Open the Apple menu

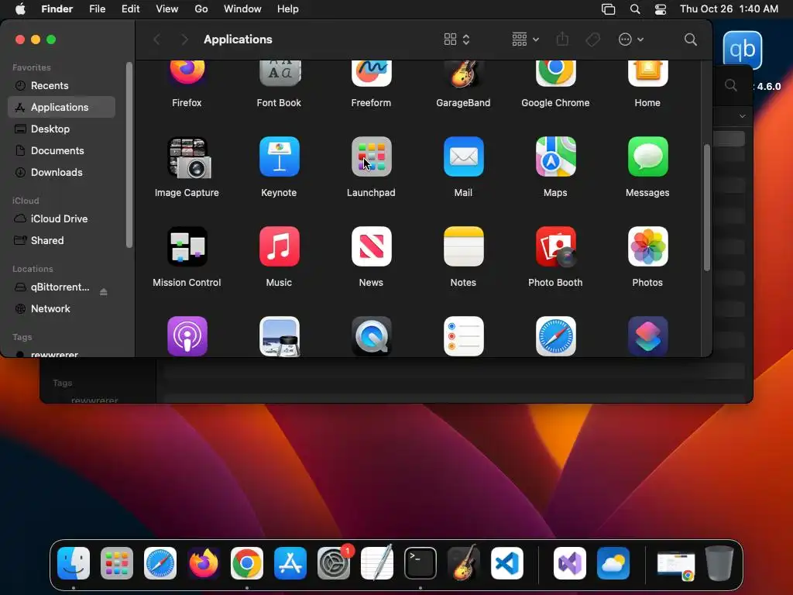coord(20,9)
